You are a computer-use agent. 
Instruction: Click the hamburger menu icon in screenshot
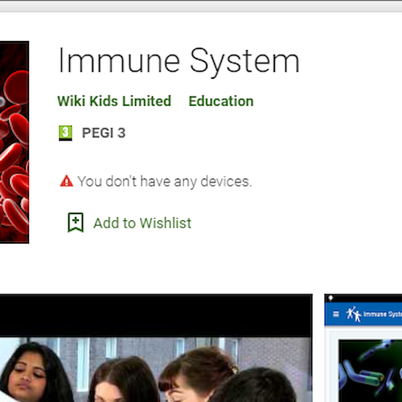tap(336, 314)
